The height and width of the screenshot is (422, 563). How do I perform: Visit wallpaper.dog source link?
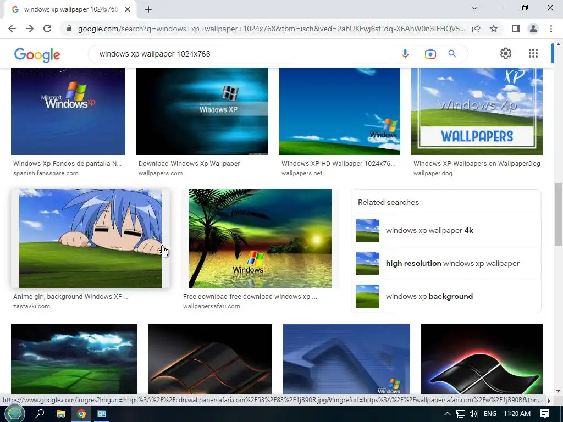point(433,173)
